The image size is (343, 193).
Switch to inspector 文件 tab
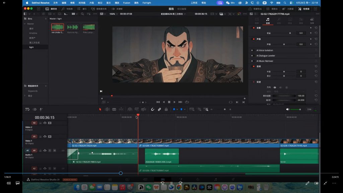point(312,21)
